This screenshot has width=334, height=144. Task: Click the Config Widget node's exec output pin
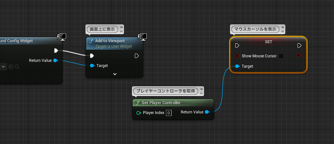coord(56,51)
